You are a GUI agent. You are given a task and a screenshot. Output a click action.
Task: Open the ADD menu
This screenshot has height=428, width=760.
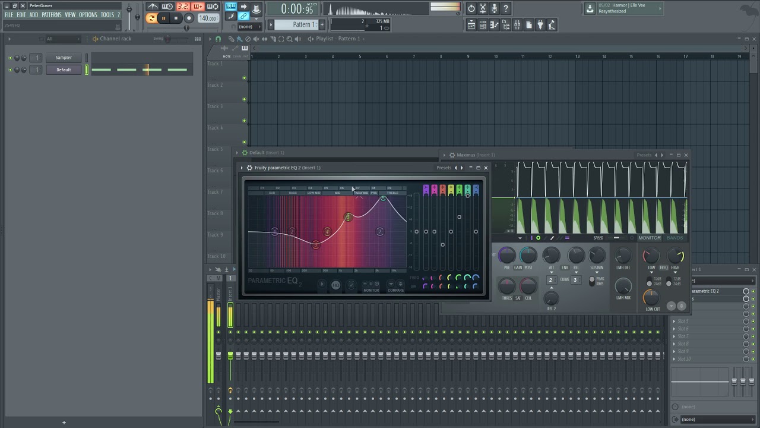pos(34,15)
